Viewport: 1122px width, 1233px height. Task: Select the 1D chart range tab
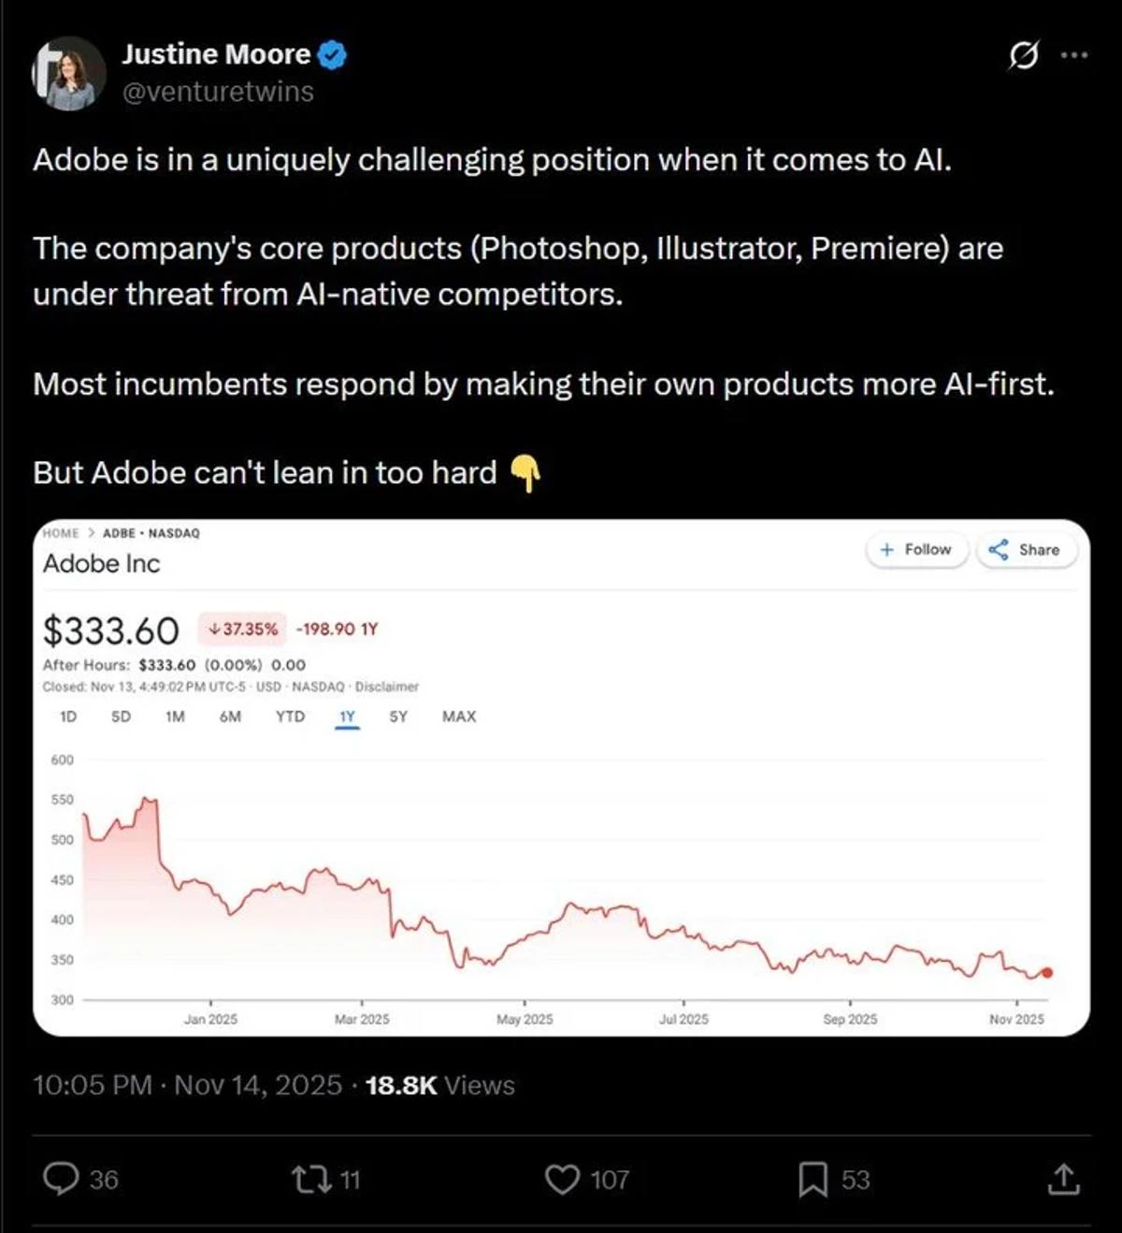click(68, 717)
